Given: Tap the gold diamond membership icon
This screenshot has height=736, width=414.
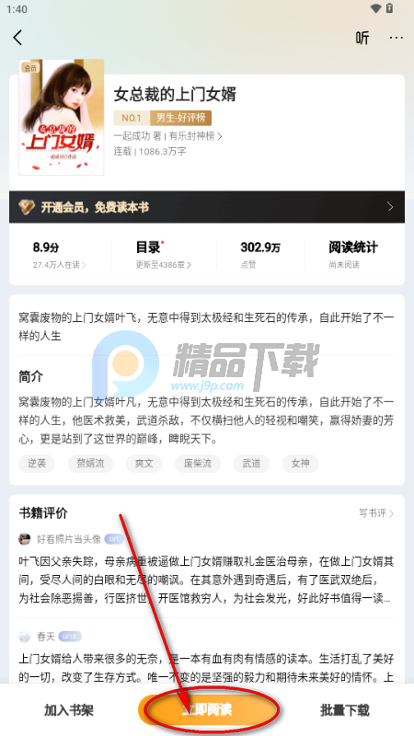Looking at the screenshot, I should pyautogui.click(x=27, y=207).
